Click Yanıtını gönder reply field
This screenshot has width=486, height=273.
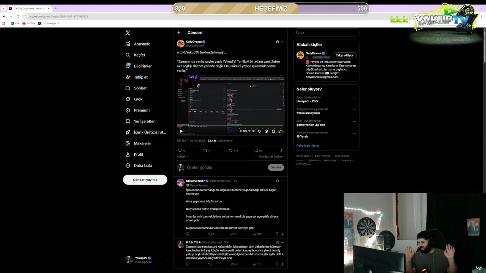[x=226, y=167]
